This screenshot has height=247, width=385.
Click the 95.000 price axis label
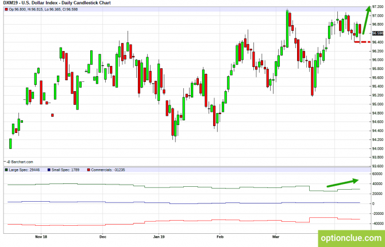(378, 104)
